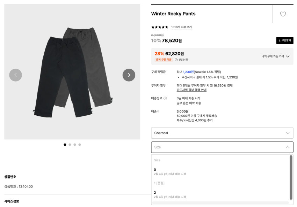The width and height of the screenshot is (297, 207).
Task: Click the five-star rating icons
Action: pyautogui.click(x=160, y=27)
